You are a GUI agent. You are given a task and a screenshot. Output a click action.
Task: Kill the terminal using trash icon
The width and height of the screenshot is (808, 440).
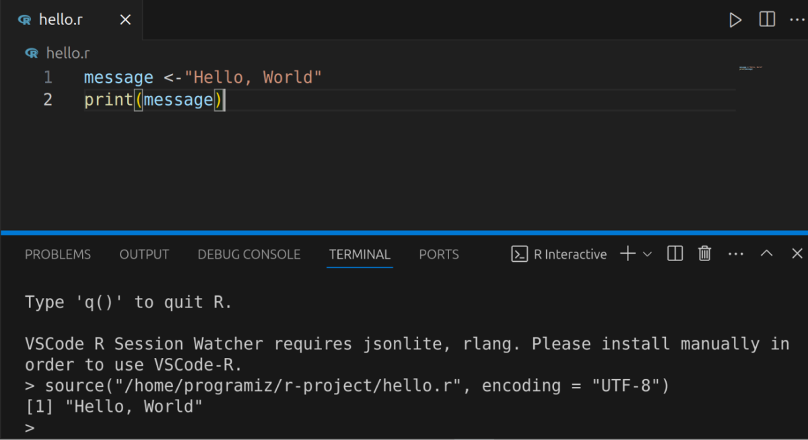(704, 254)
